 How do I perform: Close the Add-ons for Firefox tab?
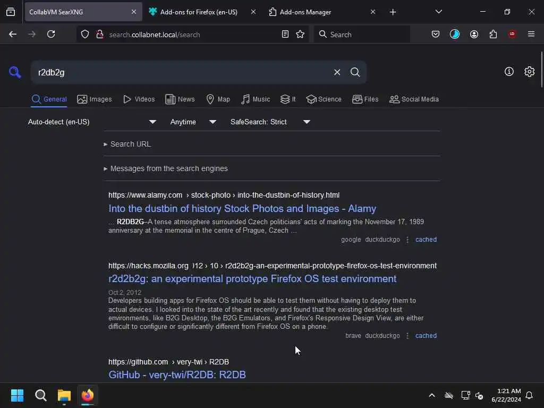point(253,12)
